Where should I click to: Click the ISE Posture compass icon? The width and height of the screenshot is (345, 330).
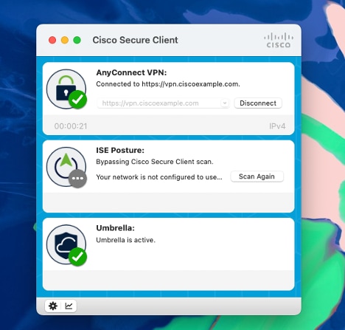pos(66,167)
